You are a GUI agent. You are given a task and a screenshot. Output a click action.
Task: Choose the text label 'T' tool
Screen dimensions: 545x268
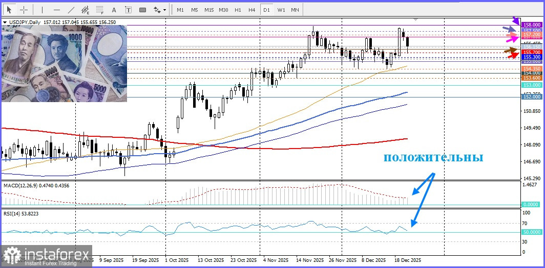coord(128,10)
